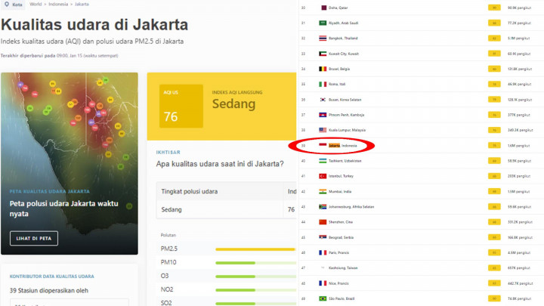
Task: Click the Italy flag beside Roma
Action: (x=323, y=85)
